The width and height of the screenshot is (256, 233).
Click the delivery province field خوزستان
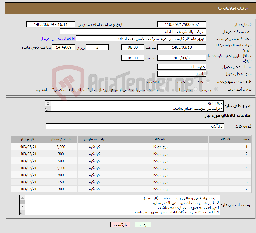click(182, 67)
